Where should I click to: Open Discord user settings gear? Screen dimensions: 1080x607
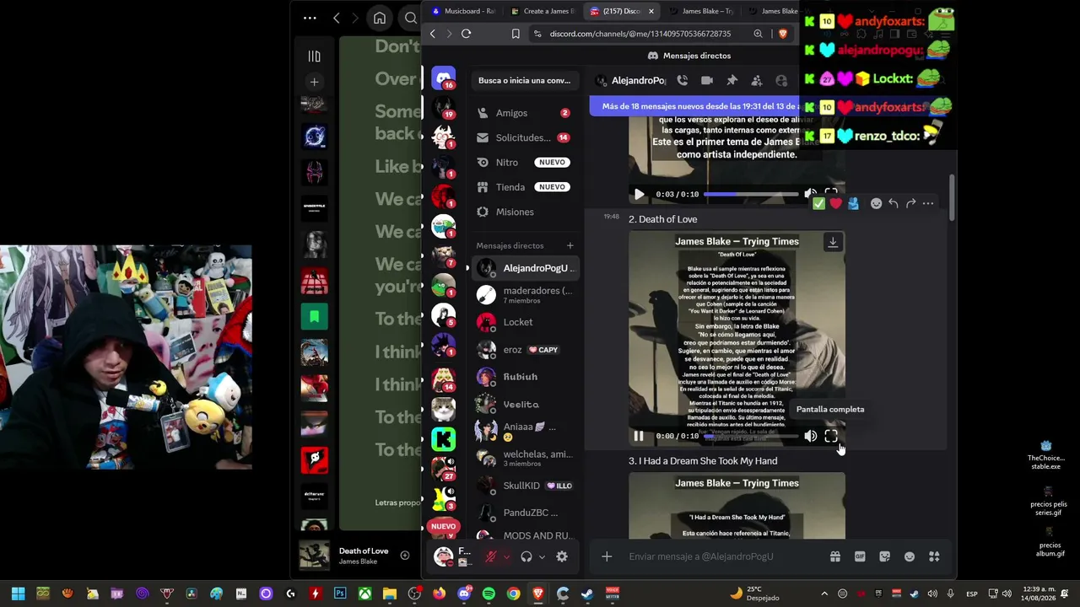(562, 556)
